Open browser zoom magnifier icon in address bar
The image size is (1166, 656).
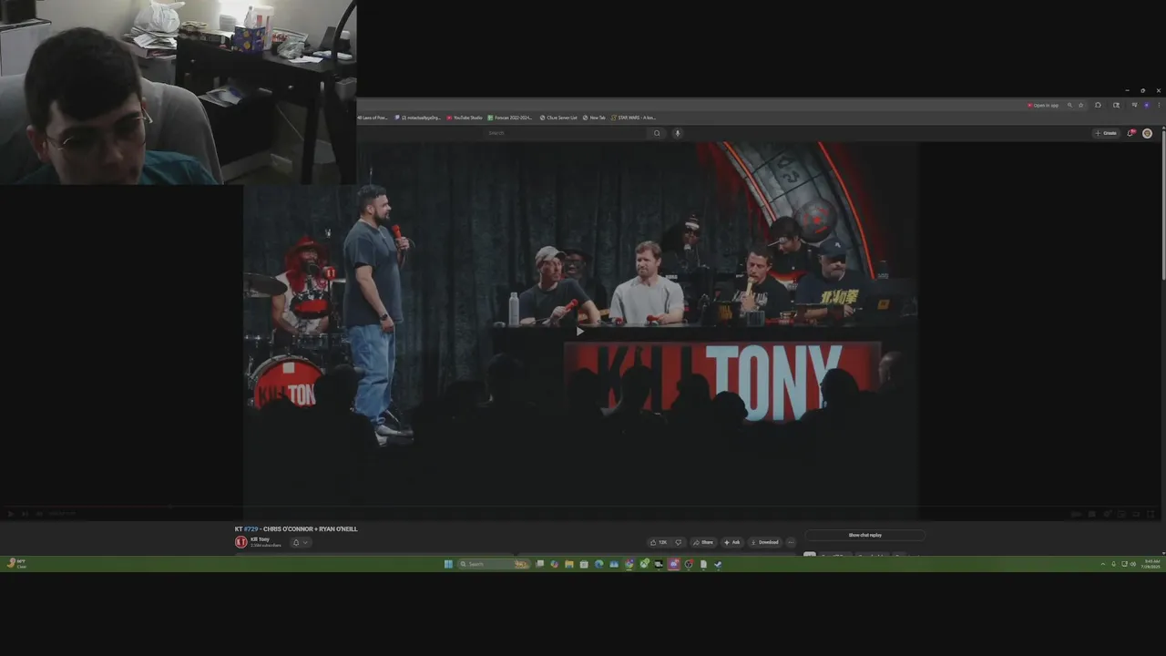[1069, 106]
